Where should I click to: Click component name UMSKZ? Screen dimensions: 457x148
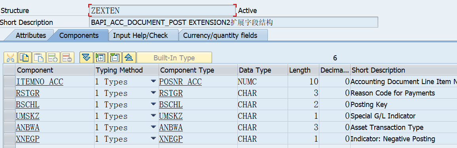(28, 116)
